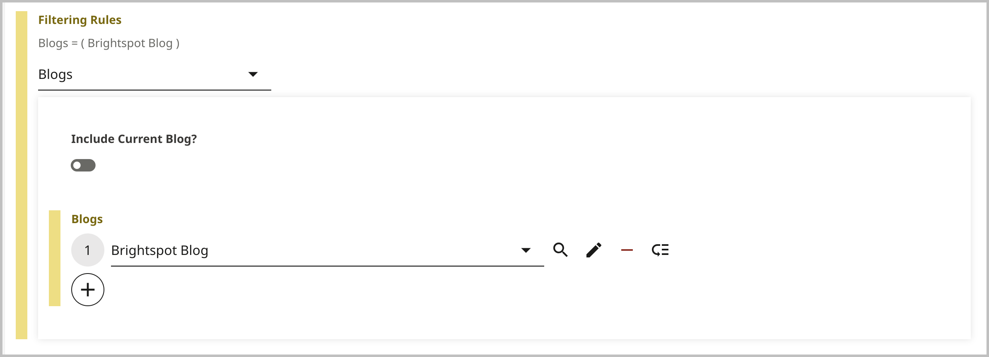Click the "Blogs = ( Brightspot Blog )" summary
This screenshot has width=989, height=357.
coord(109,43)
